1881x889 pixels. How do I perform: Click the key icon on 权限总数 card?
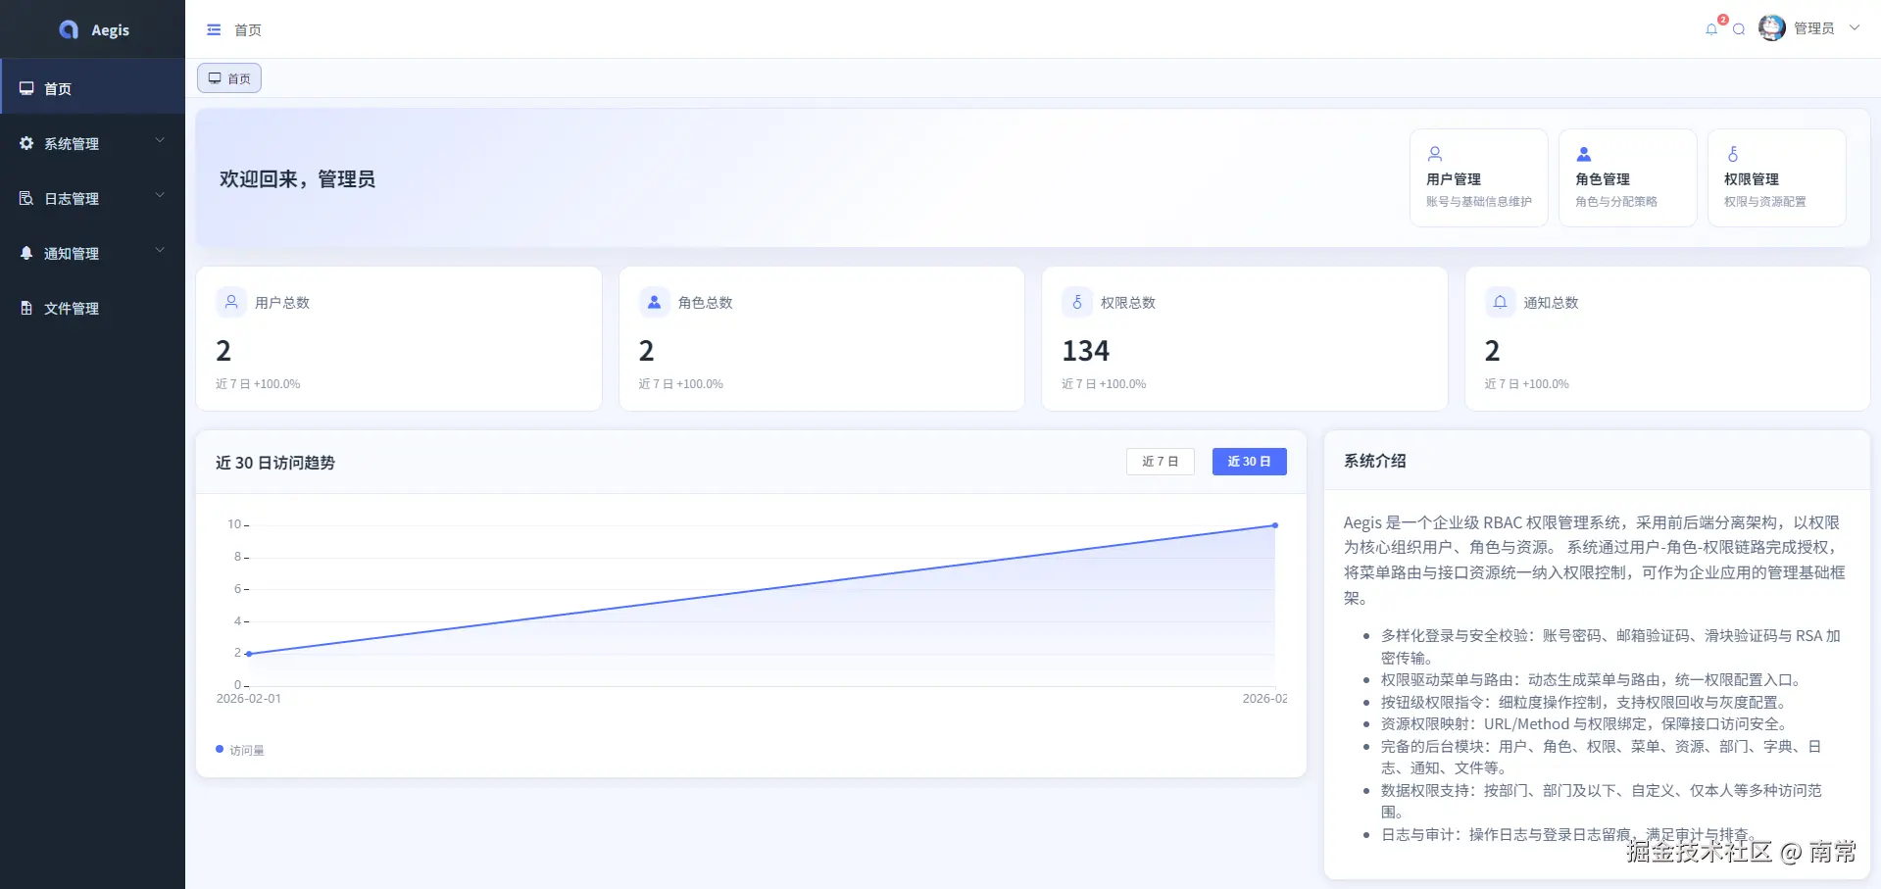tap(1077, 302)
